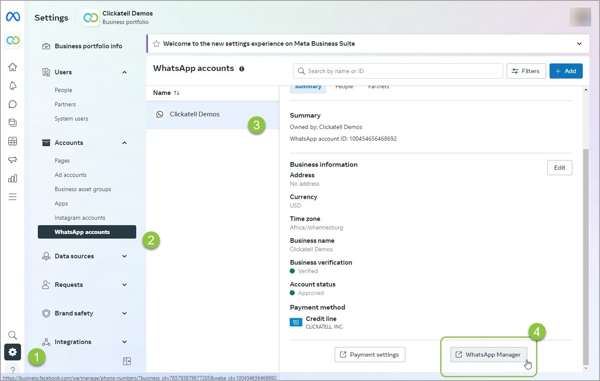Click the Verified status text
This screenshot has width=600, height=381.
308,271
